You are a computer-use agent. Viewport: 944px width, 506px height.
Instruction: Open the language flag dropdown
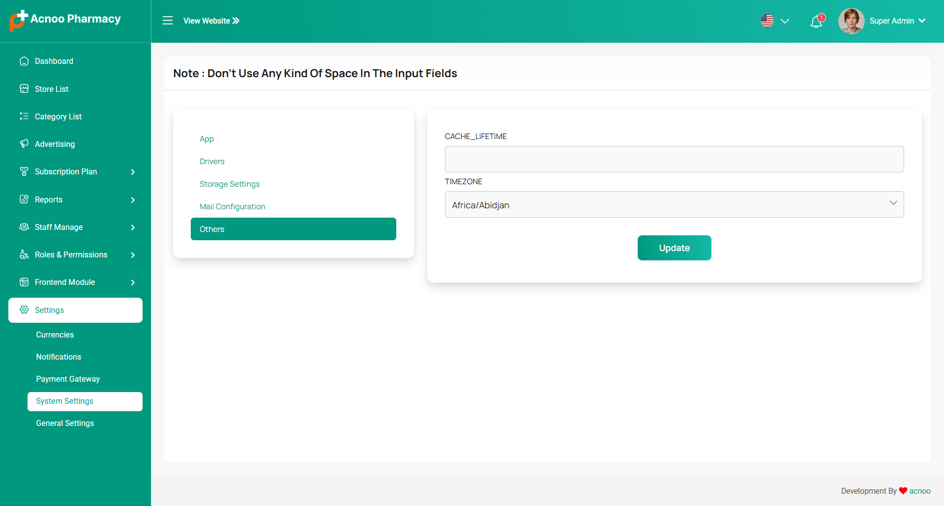(774, 21)
